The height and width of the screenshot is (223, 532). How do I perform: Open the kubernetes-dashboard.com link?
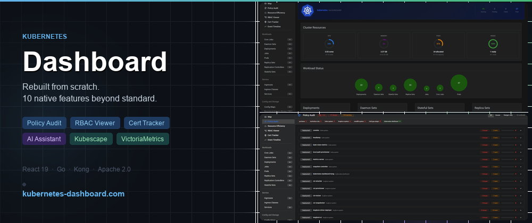(x=73, y=194)
